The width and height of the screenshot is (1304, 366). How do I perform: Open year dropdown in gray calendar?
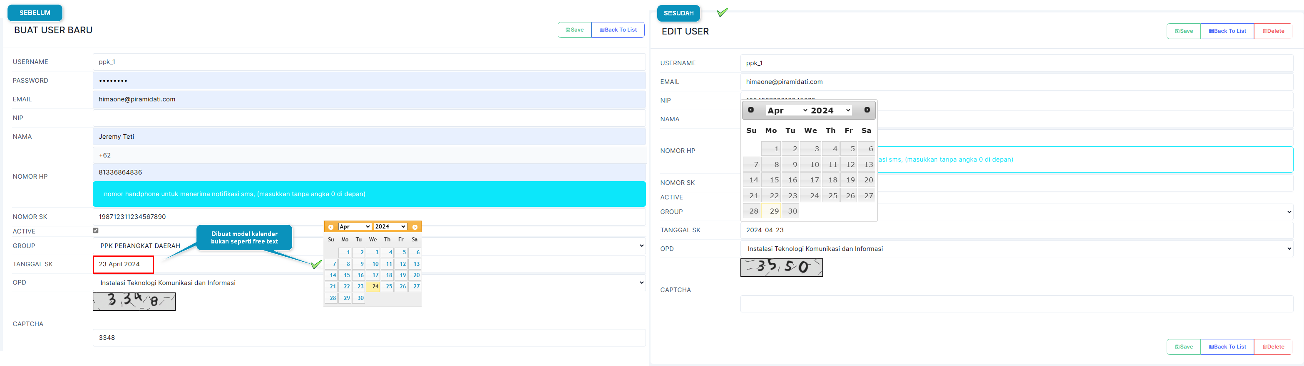[x=830, y=110]
